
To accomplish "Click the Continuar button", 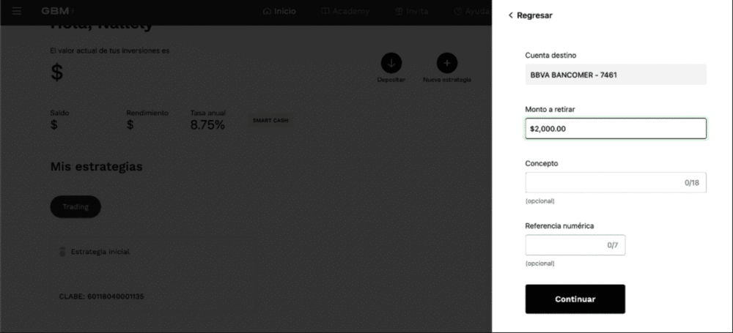I will coord(575,299).
